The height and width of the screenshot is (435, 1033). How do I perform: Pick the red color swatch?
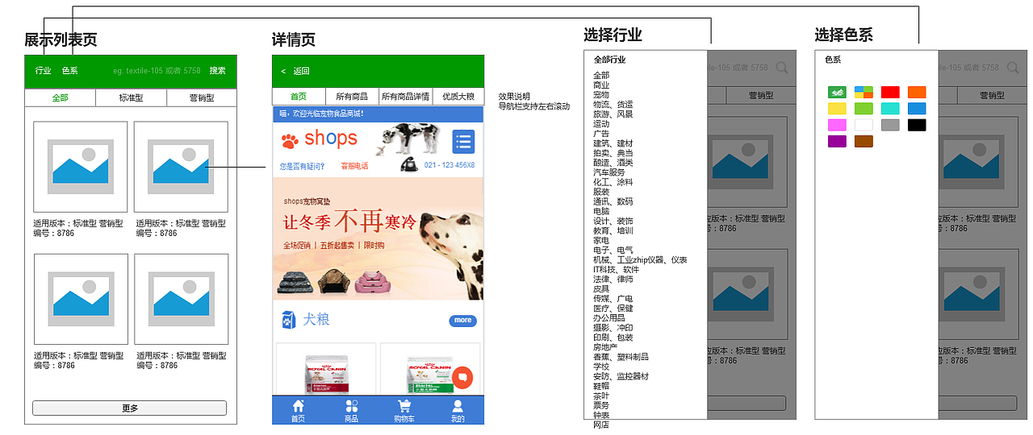point(890,93)
